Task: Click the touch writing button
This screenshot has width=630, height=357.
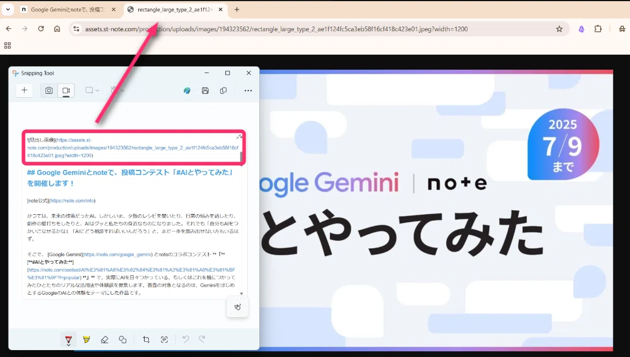Action: pyautogui.click(x=237, y=307)
